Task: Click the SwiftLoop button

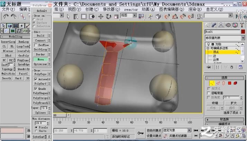Action: [40, 50]
